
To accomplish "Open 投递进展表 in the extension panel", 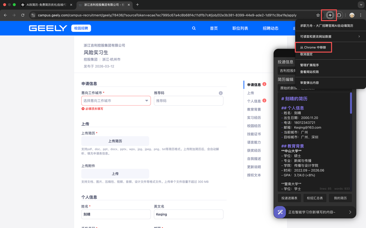I will (289, 198).
